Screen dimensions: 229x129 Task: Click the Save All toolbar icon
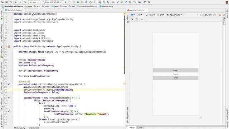coord(6,3)
